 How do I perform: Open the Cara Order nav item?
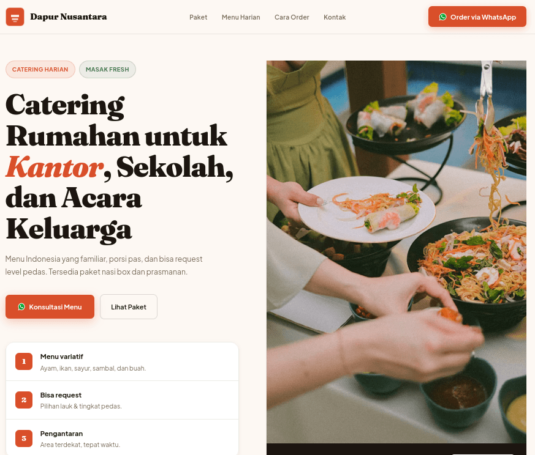coord(292,17)
